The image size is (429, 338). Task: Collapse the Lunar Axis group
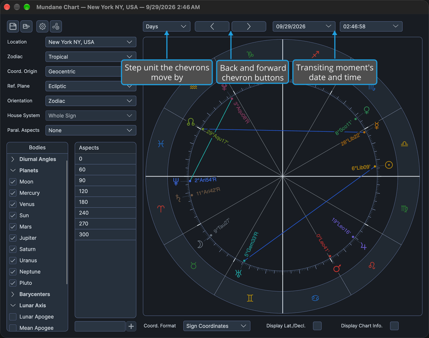pos(13,306)
